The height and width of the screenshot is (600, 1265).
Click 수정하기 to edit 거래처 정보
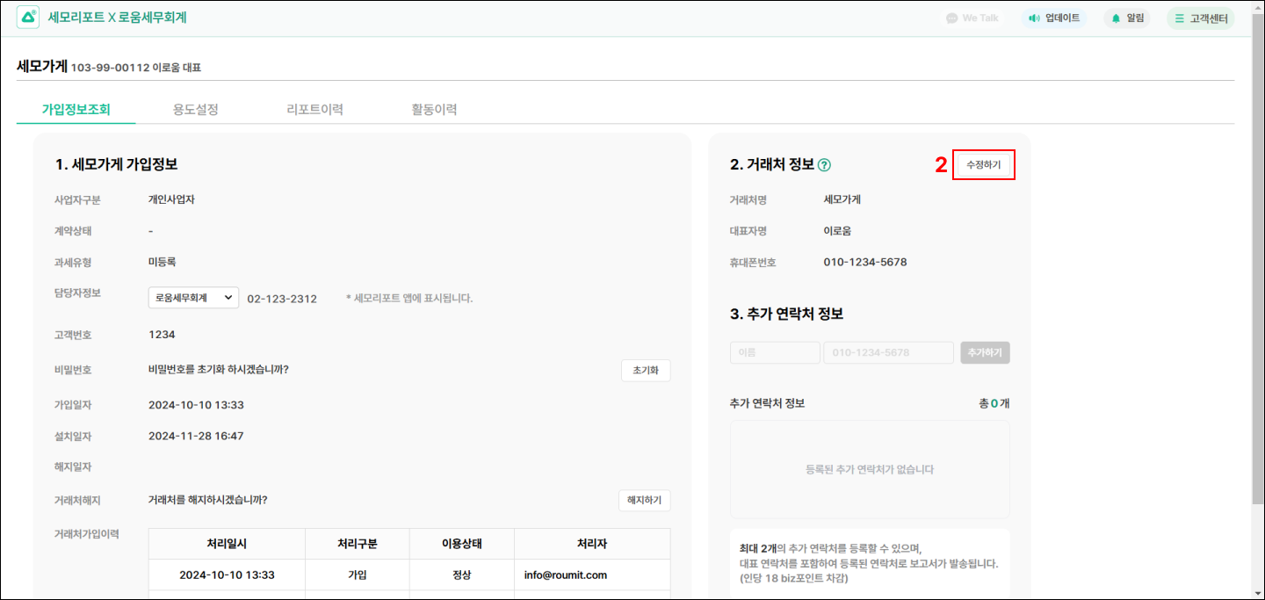tap(983, 164)
